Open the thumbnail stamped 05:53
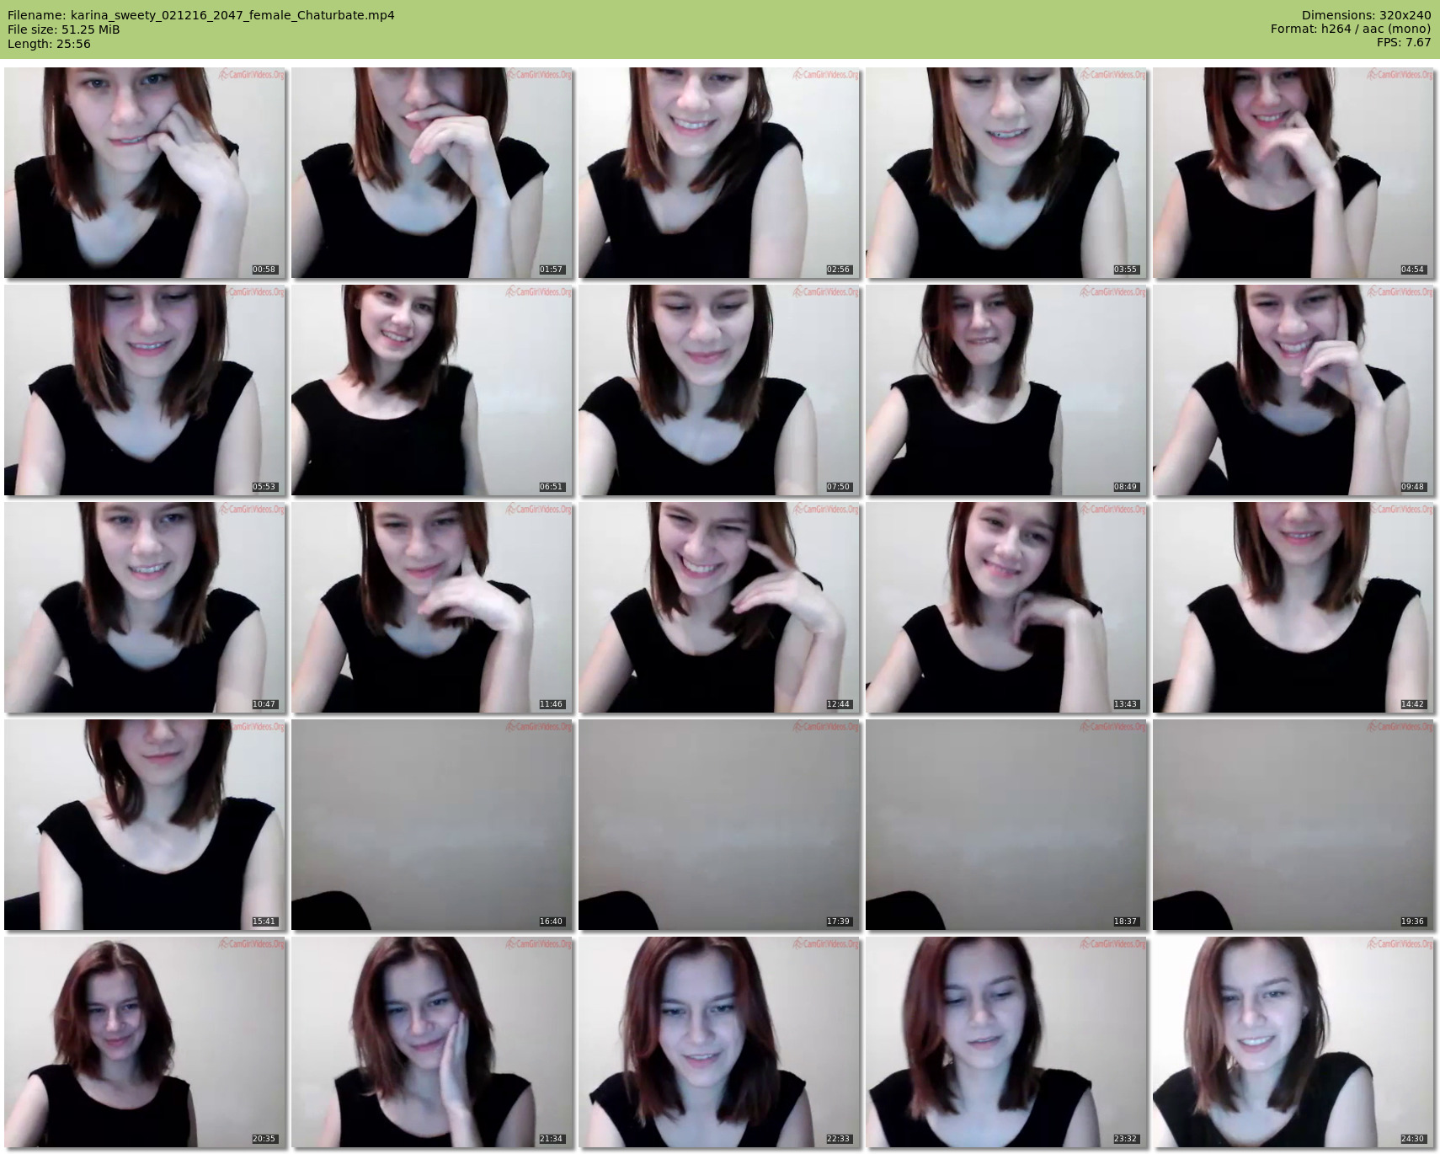The height and width of the screenshot is (1154, 1440). 145,390
